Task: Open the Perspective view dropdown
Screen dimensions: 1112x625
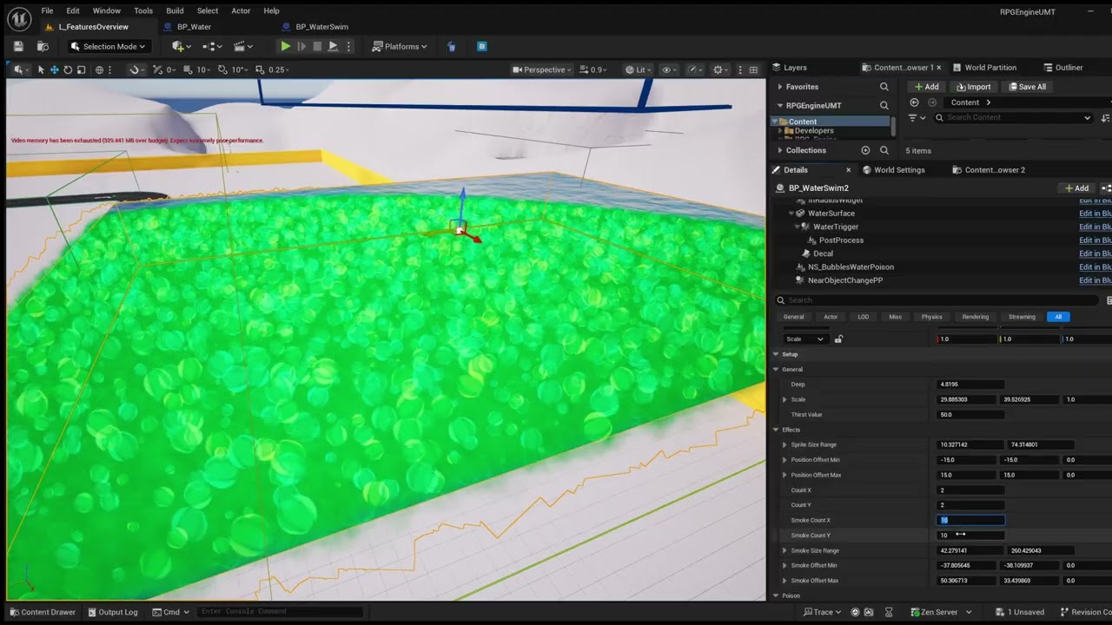Action: pyautogui.click(x=542, y=69)
